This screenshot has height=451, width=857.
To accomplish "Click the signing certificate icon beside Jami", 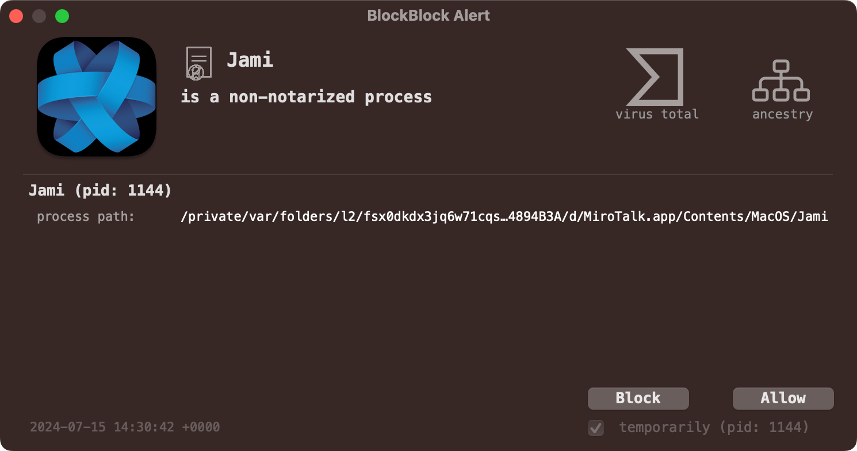I will [x=198, y=63].
